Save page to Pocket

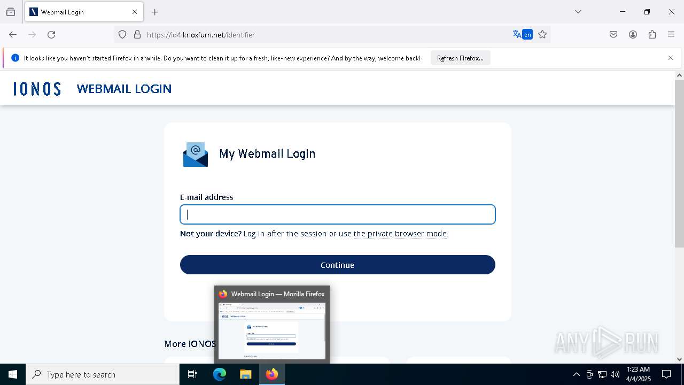[613, 35]
